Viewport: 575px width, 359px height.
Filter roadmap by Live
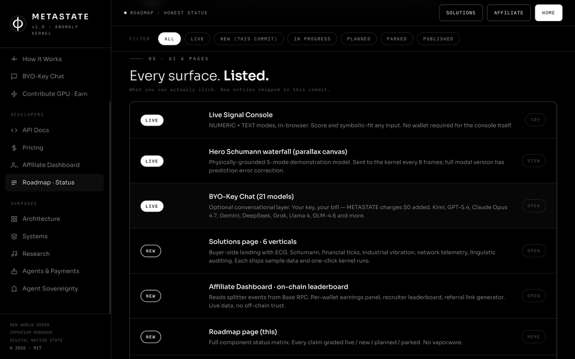(197, 39)
